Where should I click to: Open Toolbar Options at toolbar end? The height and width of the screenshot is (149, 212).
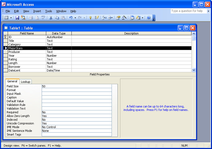tap(154, 18)
